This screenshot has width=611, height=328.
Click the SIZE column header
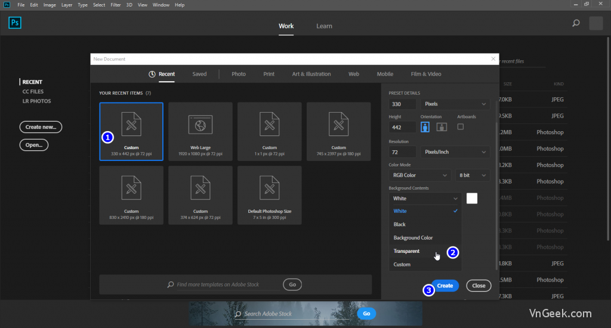point(508,83)
